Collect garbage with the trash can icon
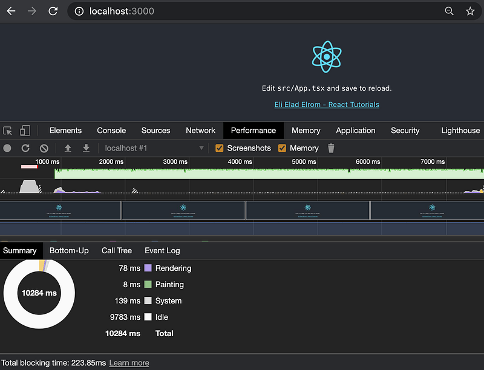Image resolution: width=484 pixels, height=370 pixels. click(331, 148)
